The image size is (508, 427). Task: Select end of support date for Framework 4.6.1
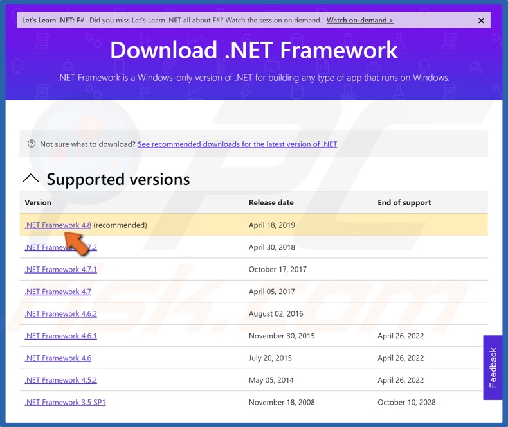pyautogui.click(x=401, y=336)
